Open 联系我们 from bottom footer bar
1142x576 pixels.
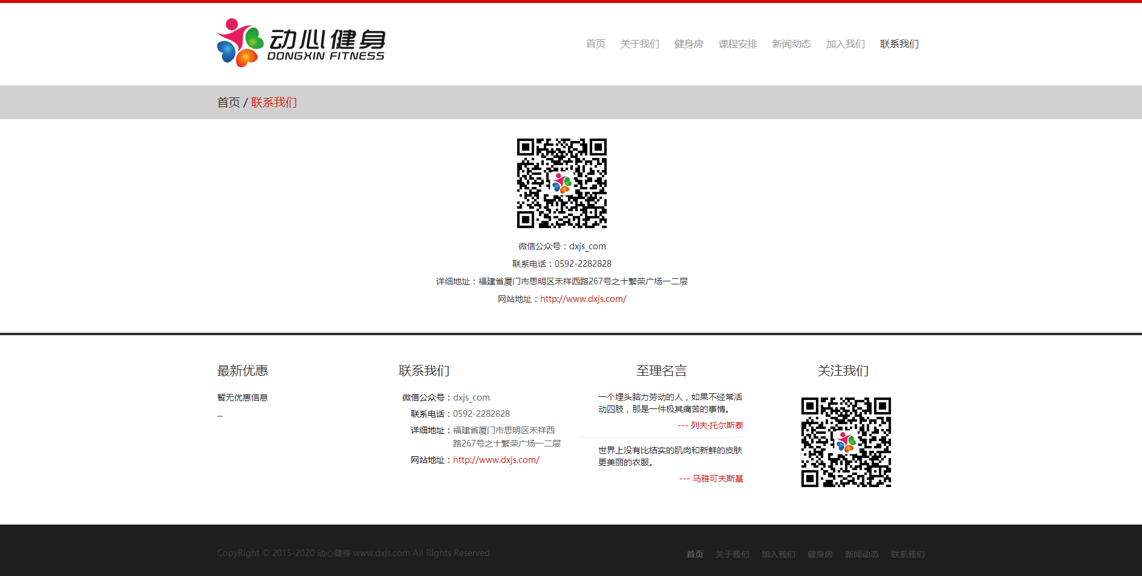(x=907, y=554)
